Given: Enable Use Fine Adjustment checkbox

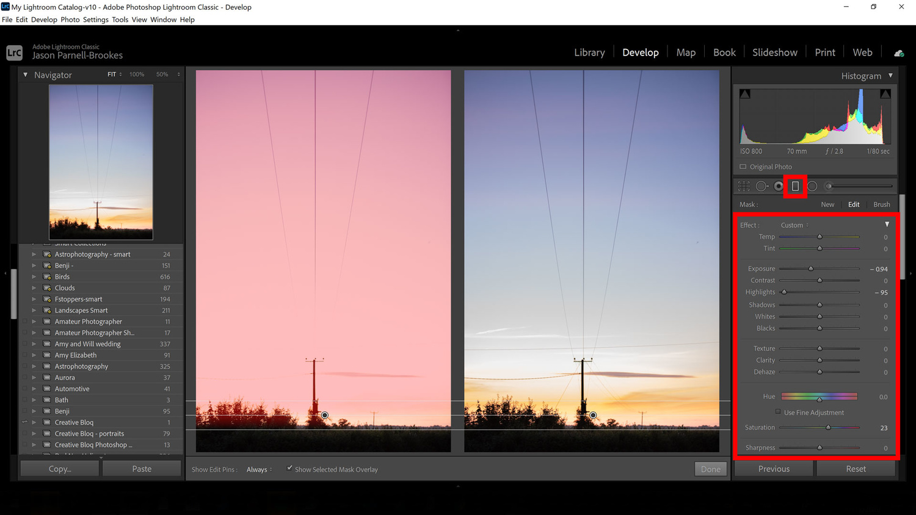Looking at the screenshot, I should click(778, 412).
